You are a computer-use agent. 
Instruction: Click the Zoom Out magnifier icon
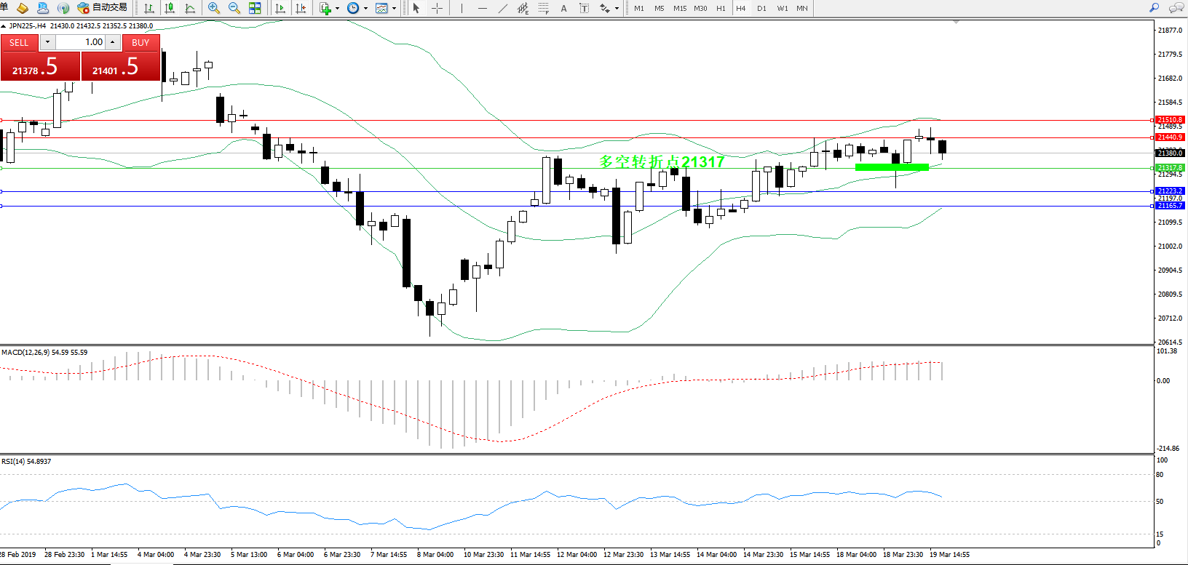click(x=234, y=8)
